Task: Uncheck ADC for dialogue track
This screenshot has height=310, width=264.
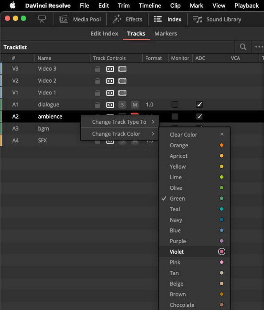Action: click(199, 104)
